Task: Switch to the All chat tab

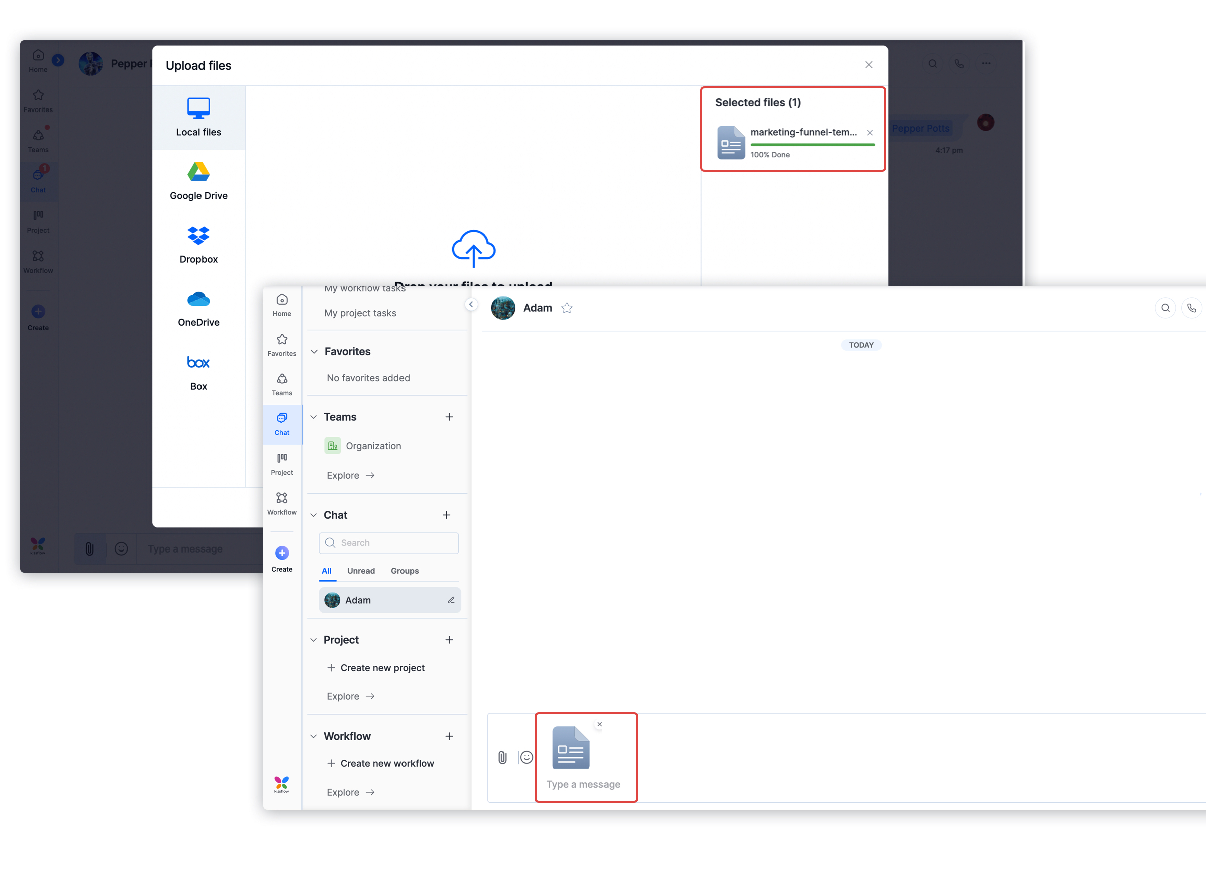Action: point(326,571)
